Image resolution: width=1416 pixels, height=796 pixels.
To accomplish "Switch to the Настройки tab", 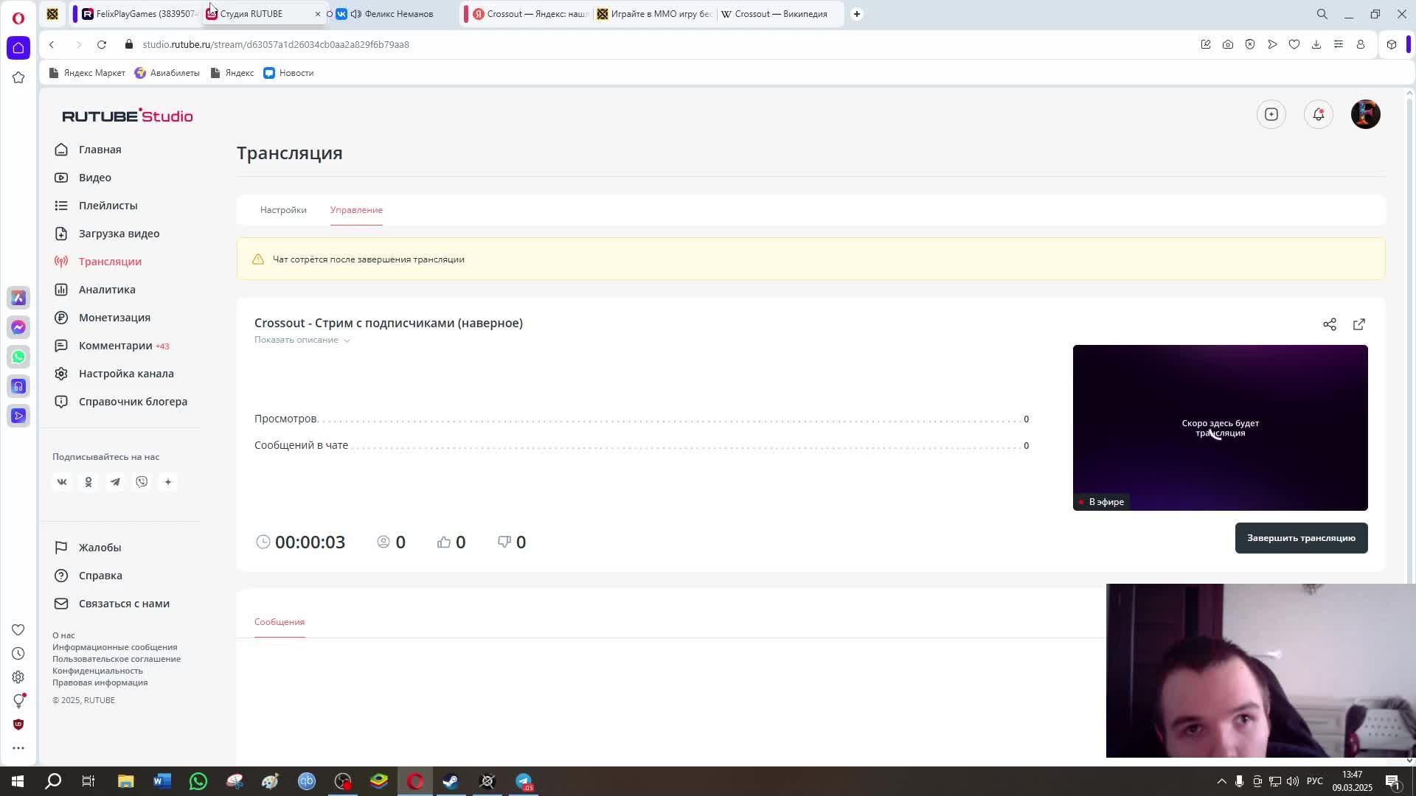I will 283,210.
